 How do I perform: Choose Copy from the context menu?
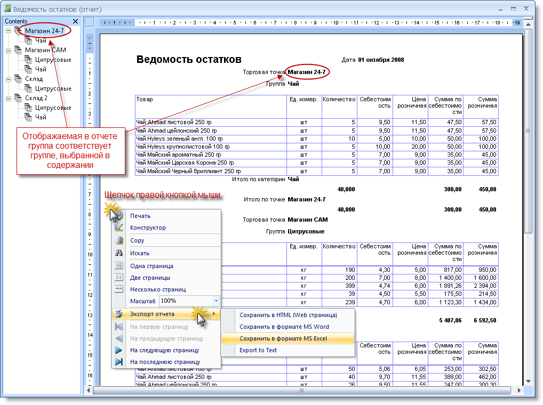point(137,240)
